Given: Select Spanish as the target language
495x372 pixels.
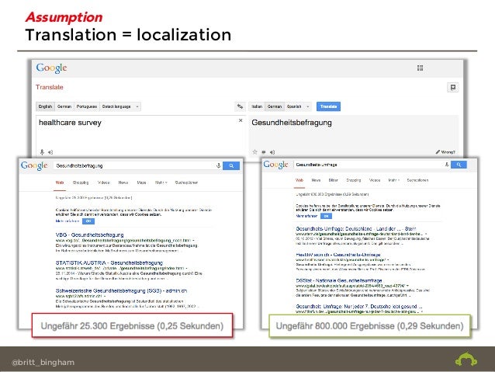Looking at the screenshot, I should [x=294, y=106].
